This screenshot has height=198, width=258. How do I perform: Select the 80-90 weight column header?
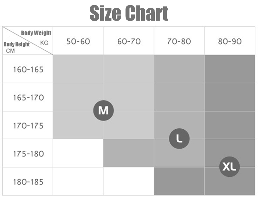(230, 42)
